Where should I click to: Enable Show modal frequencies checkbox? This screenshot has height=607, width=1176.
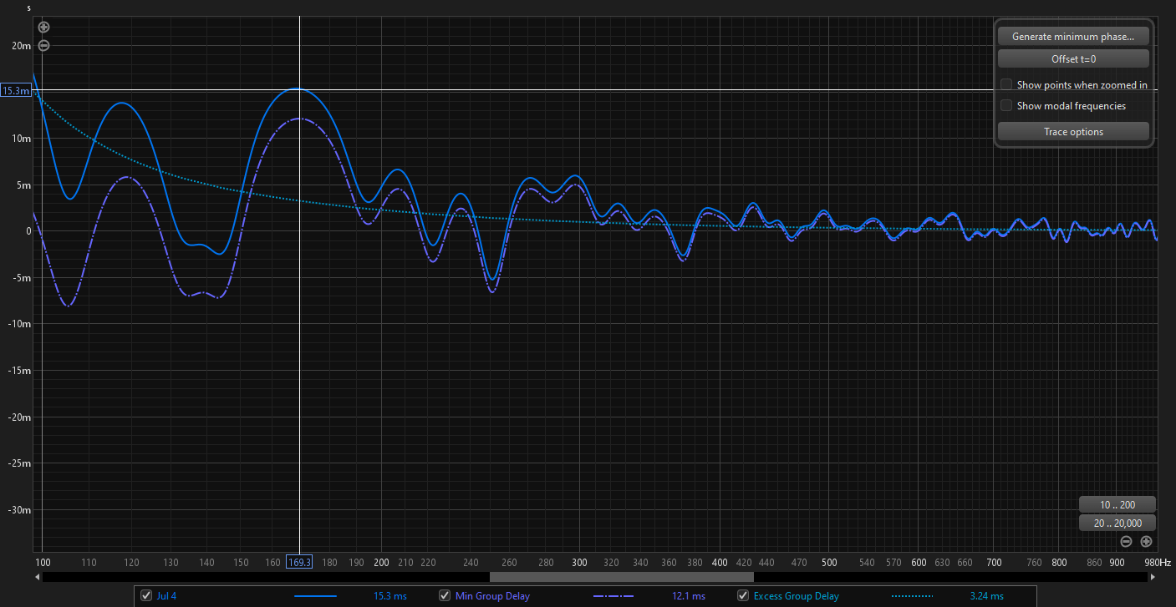tap(1006, 106)
